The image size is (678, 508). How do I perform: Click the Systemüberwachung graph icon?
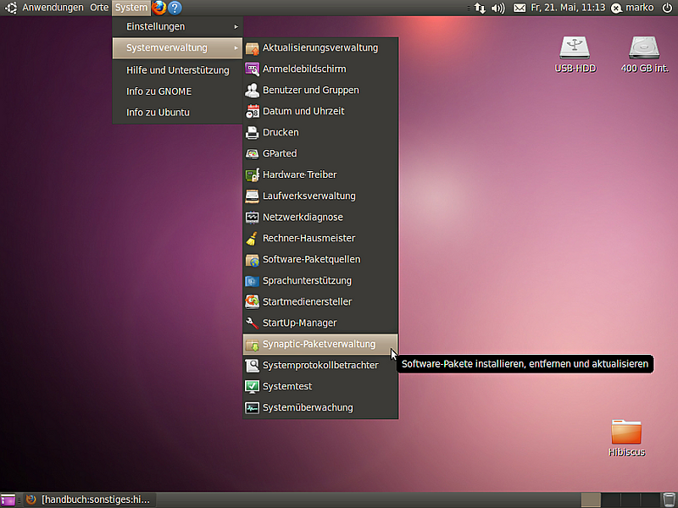pyautogui.click(x=252, y=408)
